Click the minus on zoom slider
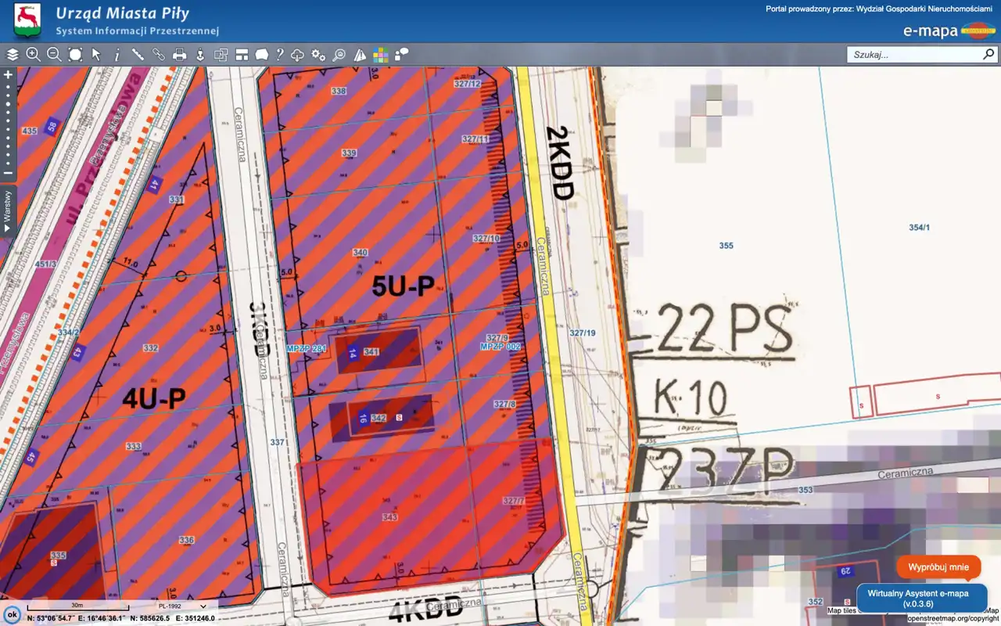 point(9,173)
